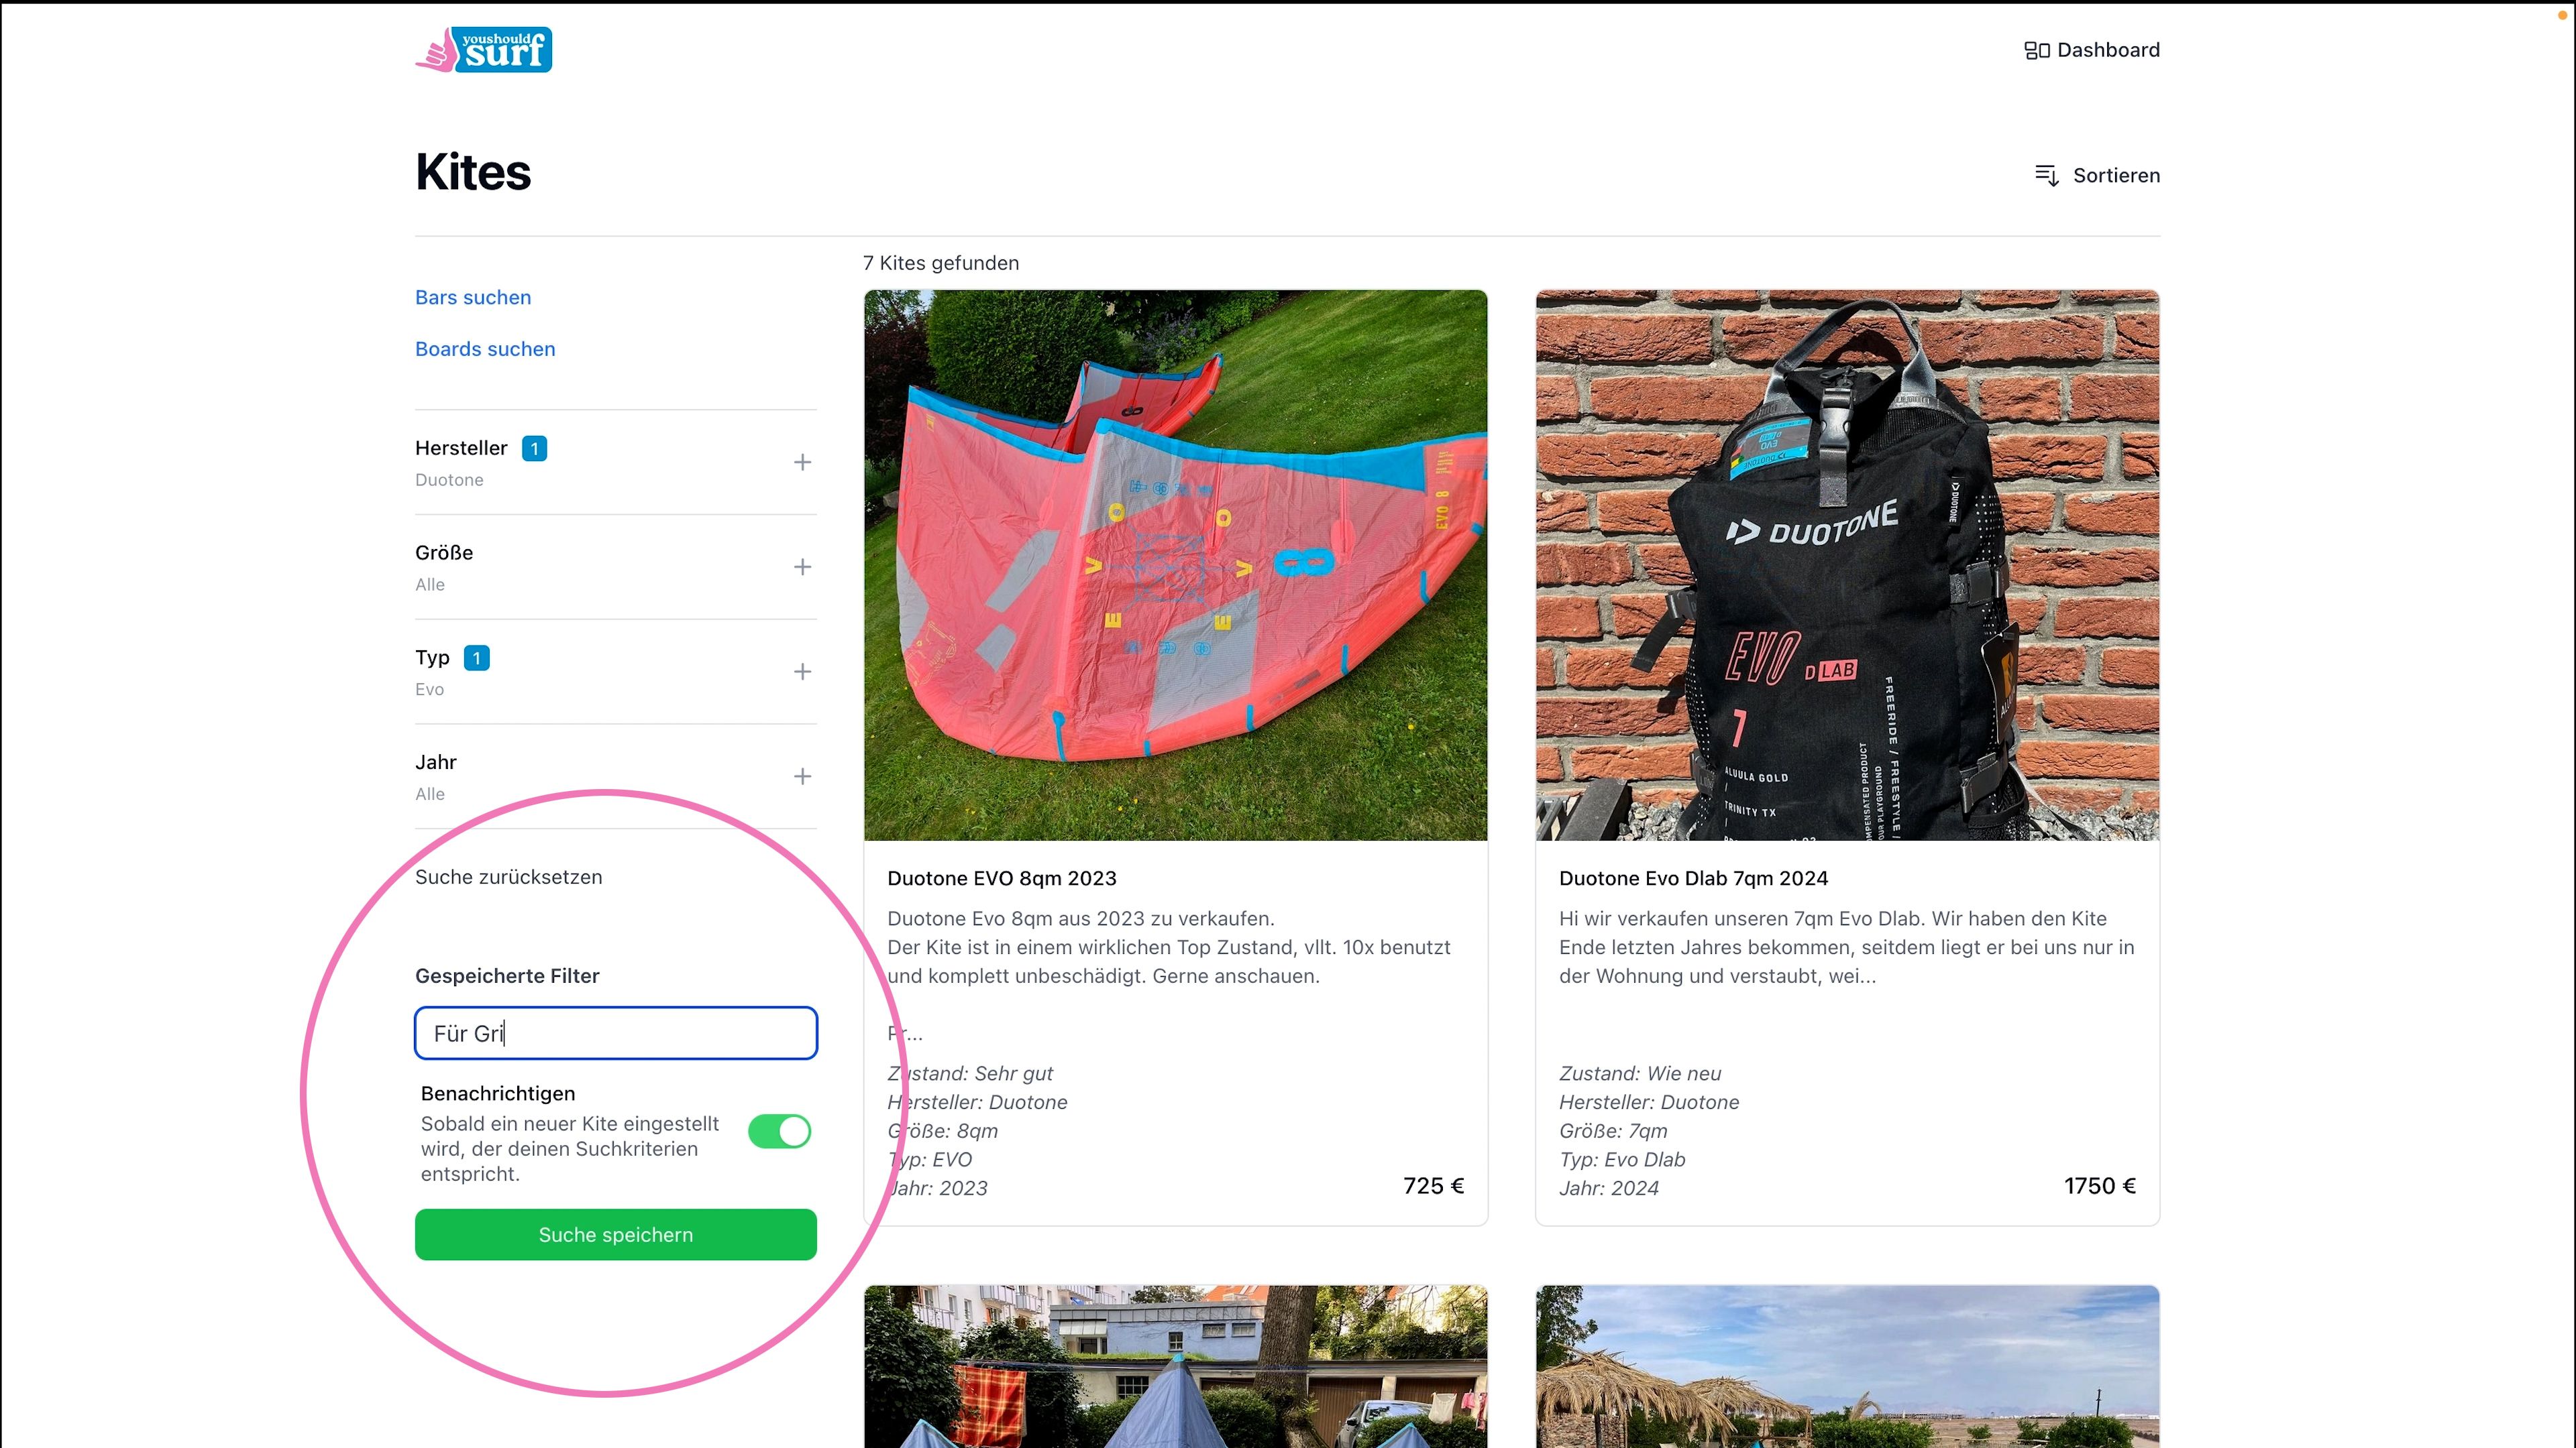Click 'Jahr: 2024' detail text

point(1609,1188)
